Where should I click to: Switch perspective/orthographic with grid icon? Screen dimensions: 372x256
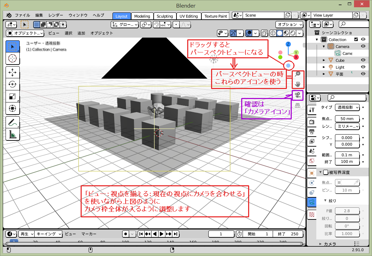298,106
